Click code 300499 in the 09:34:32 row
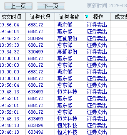 point(36,52)
